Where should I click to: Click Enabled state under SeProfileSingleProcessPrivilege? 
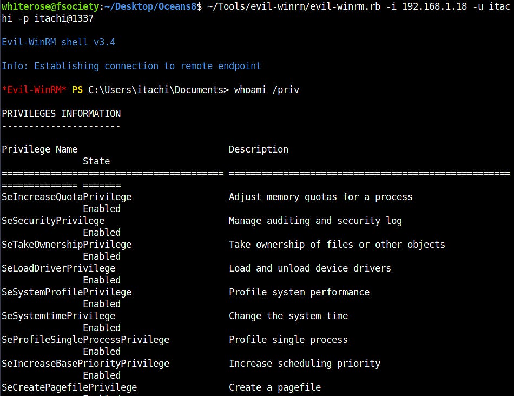click(102, 352)
